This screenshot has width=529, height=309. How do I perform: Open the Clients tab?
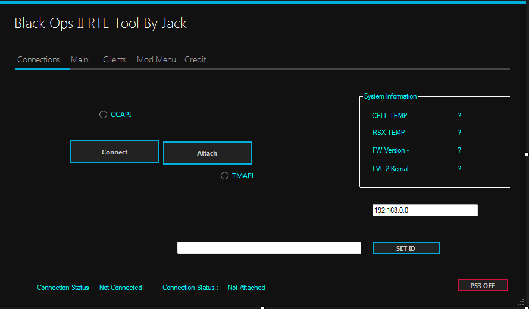pos(114,59)
